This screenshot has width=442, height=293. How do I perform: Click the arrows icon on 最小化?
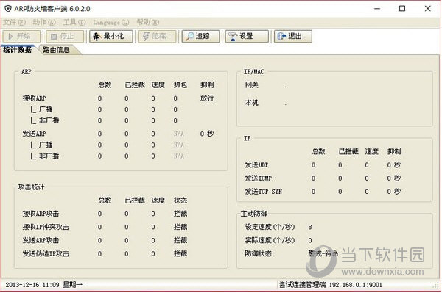(x=97, y=37)
